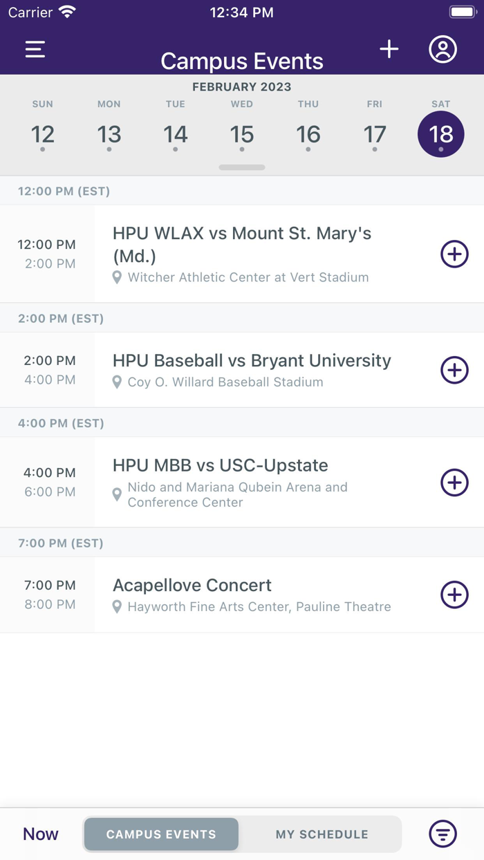Viewport: 484px width, 860px height.
Task: Select Sunday February 12
Action: (x=43, y=134)
